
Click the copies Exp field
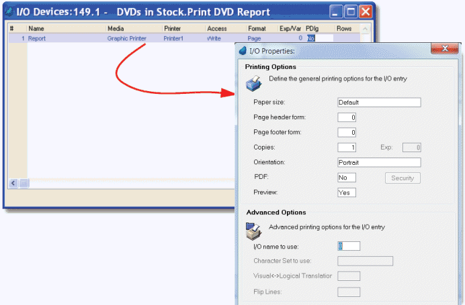(x=412, y=147)
